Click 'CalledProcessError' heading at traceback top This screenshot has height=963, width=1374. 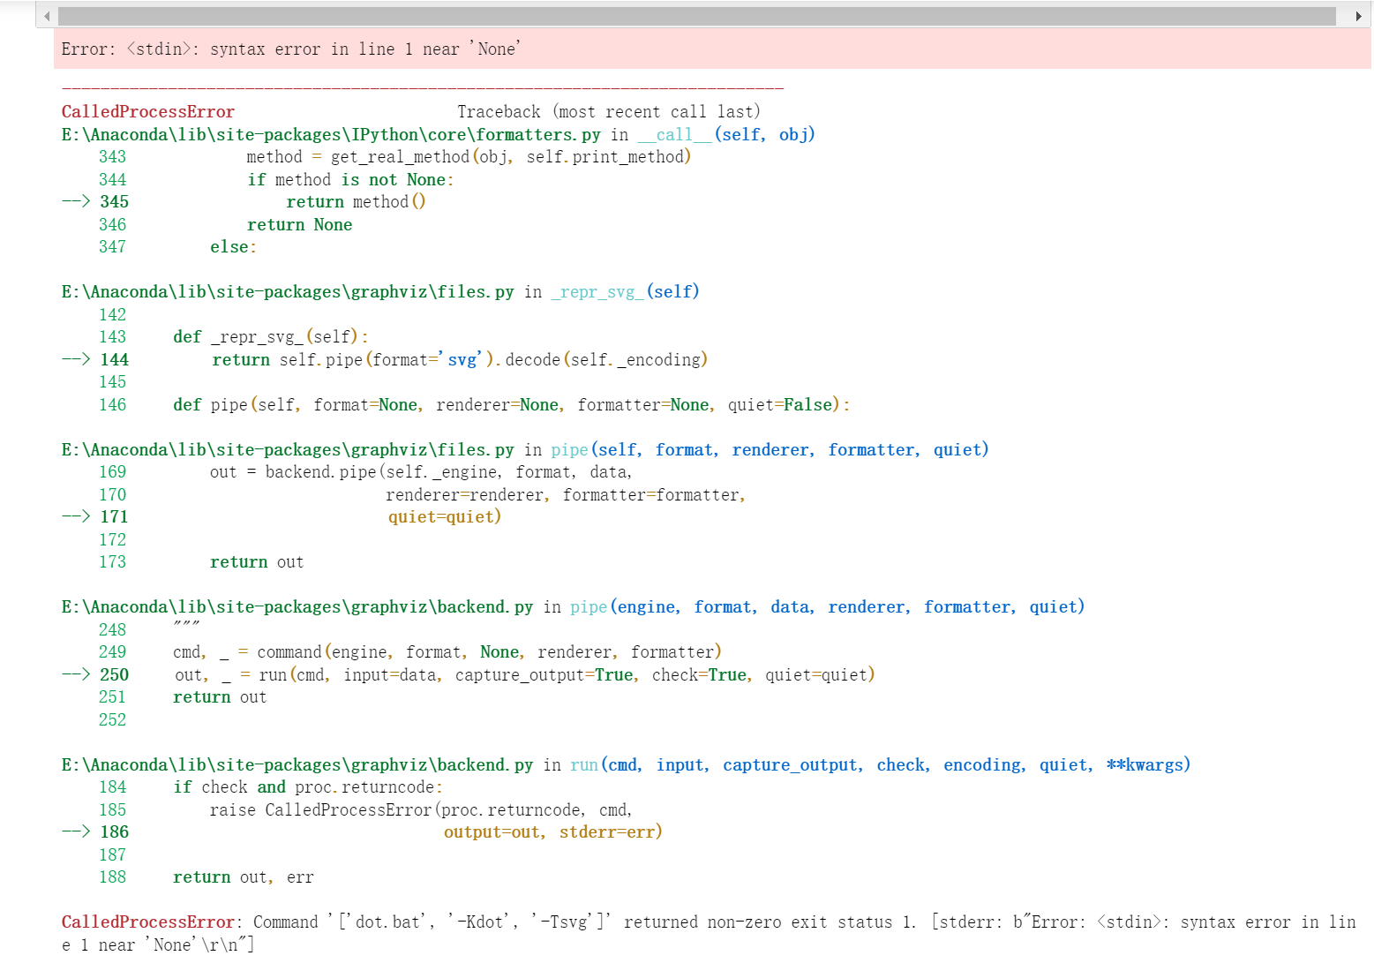[148, 112]
